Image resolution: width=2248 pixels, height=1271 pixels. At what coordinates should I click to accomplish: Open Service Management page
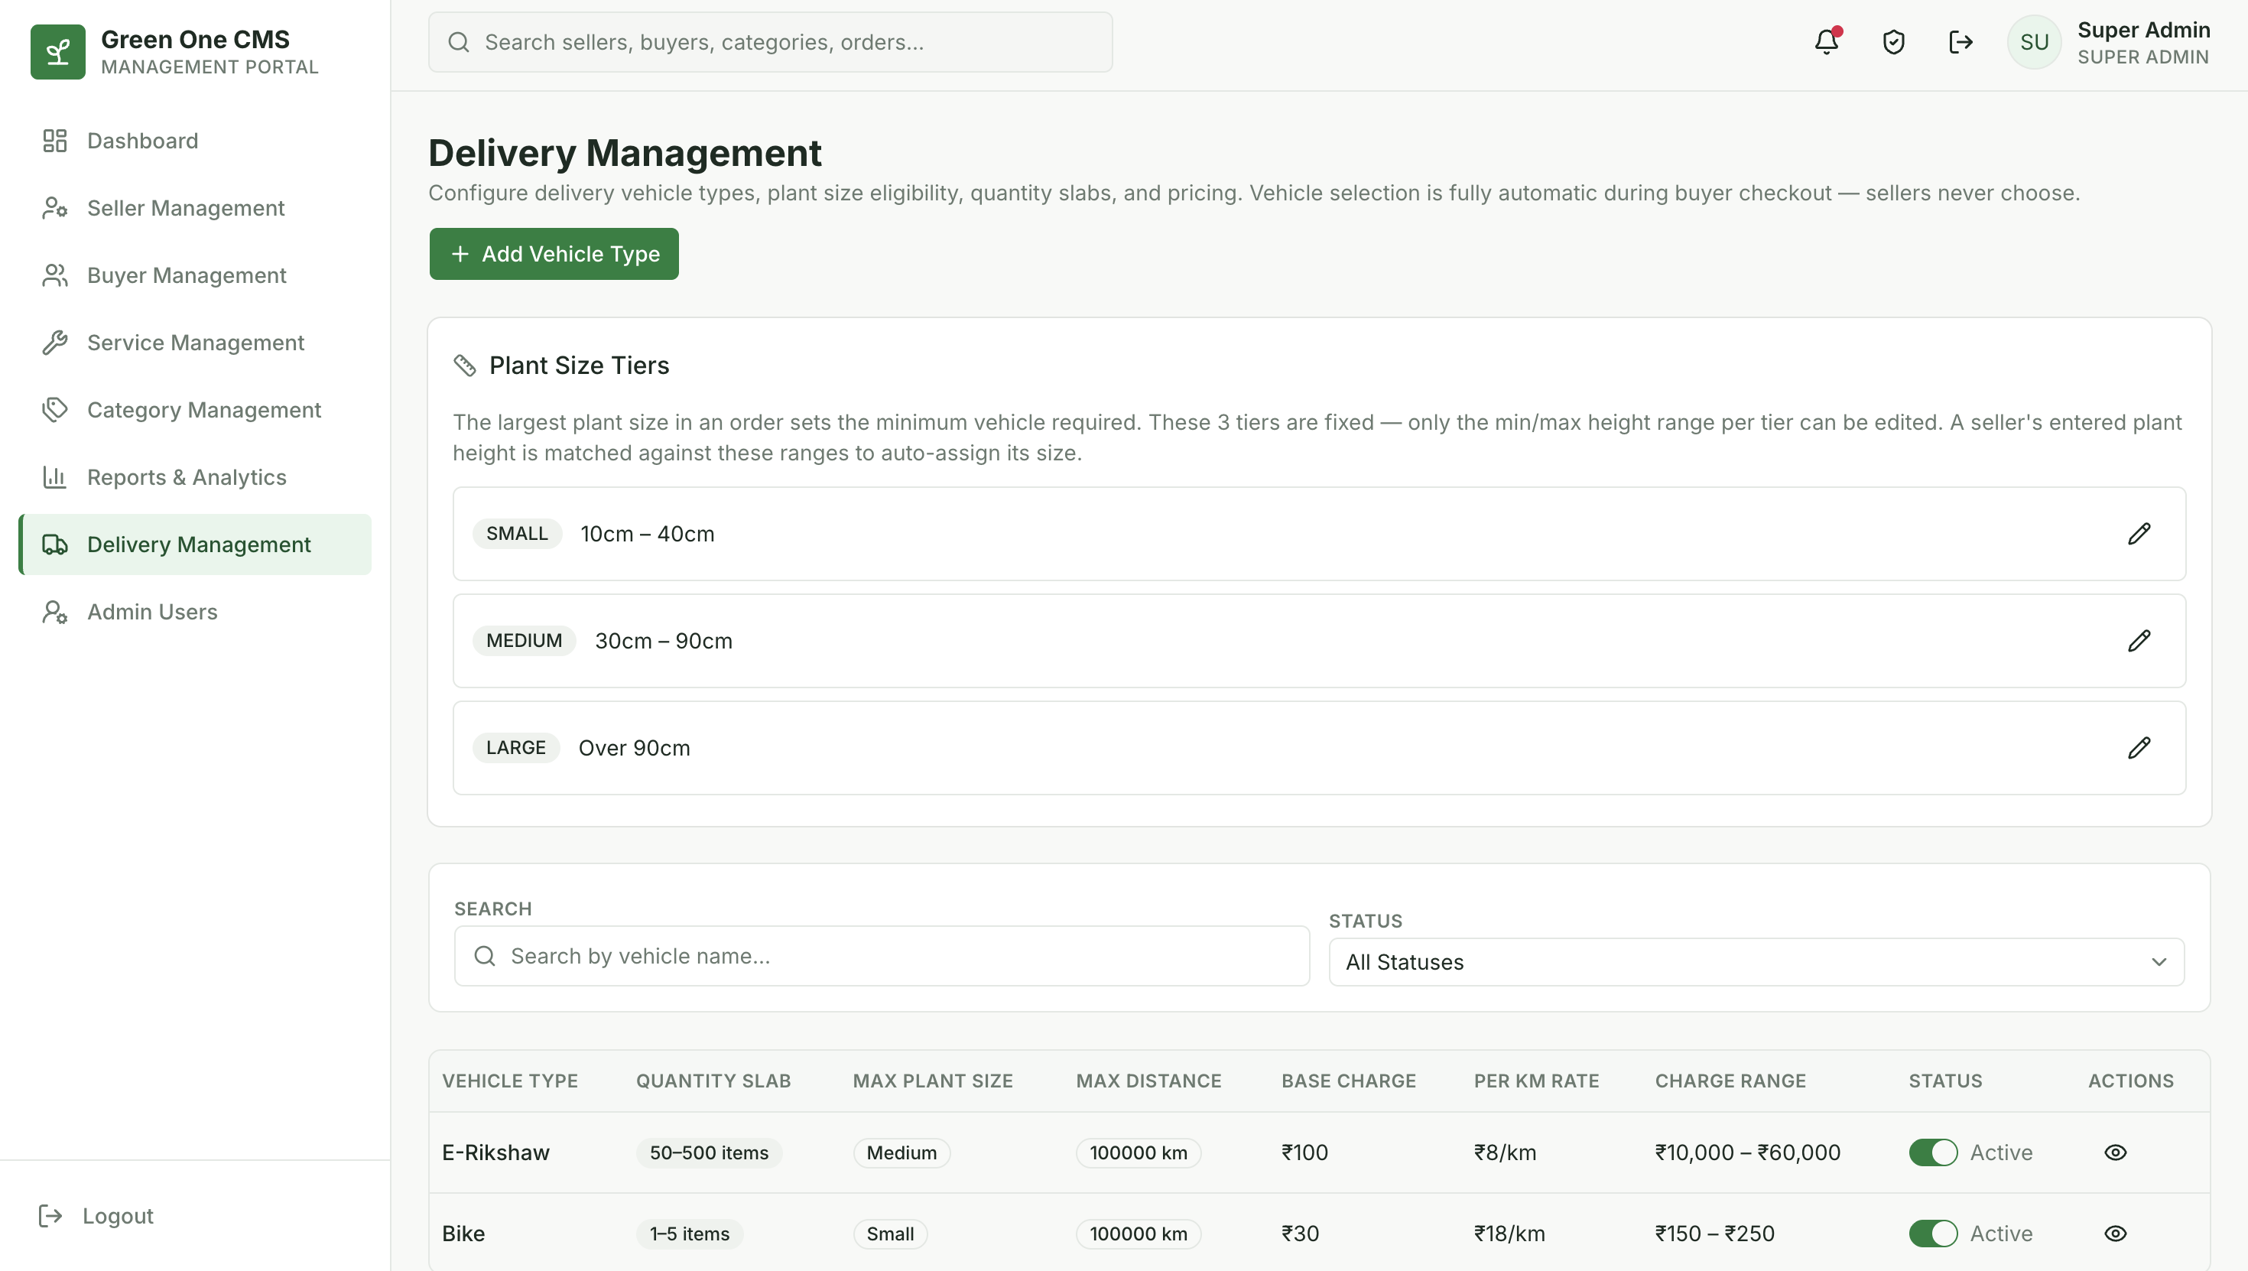[195, 343]
